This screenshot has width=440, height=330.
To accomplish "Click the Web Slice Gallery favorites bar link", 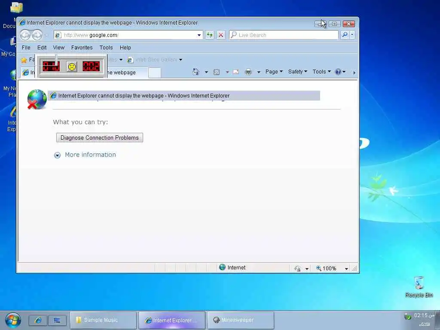I will point(156,60).
